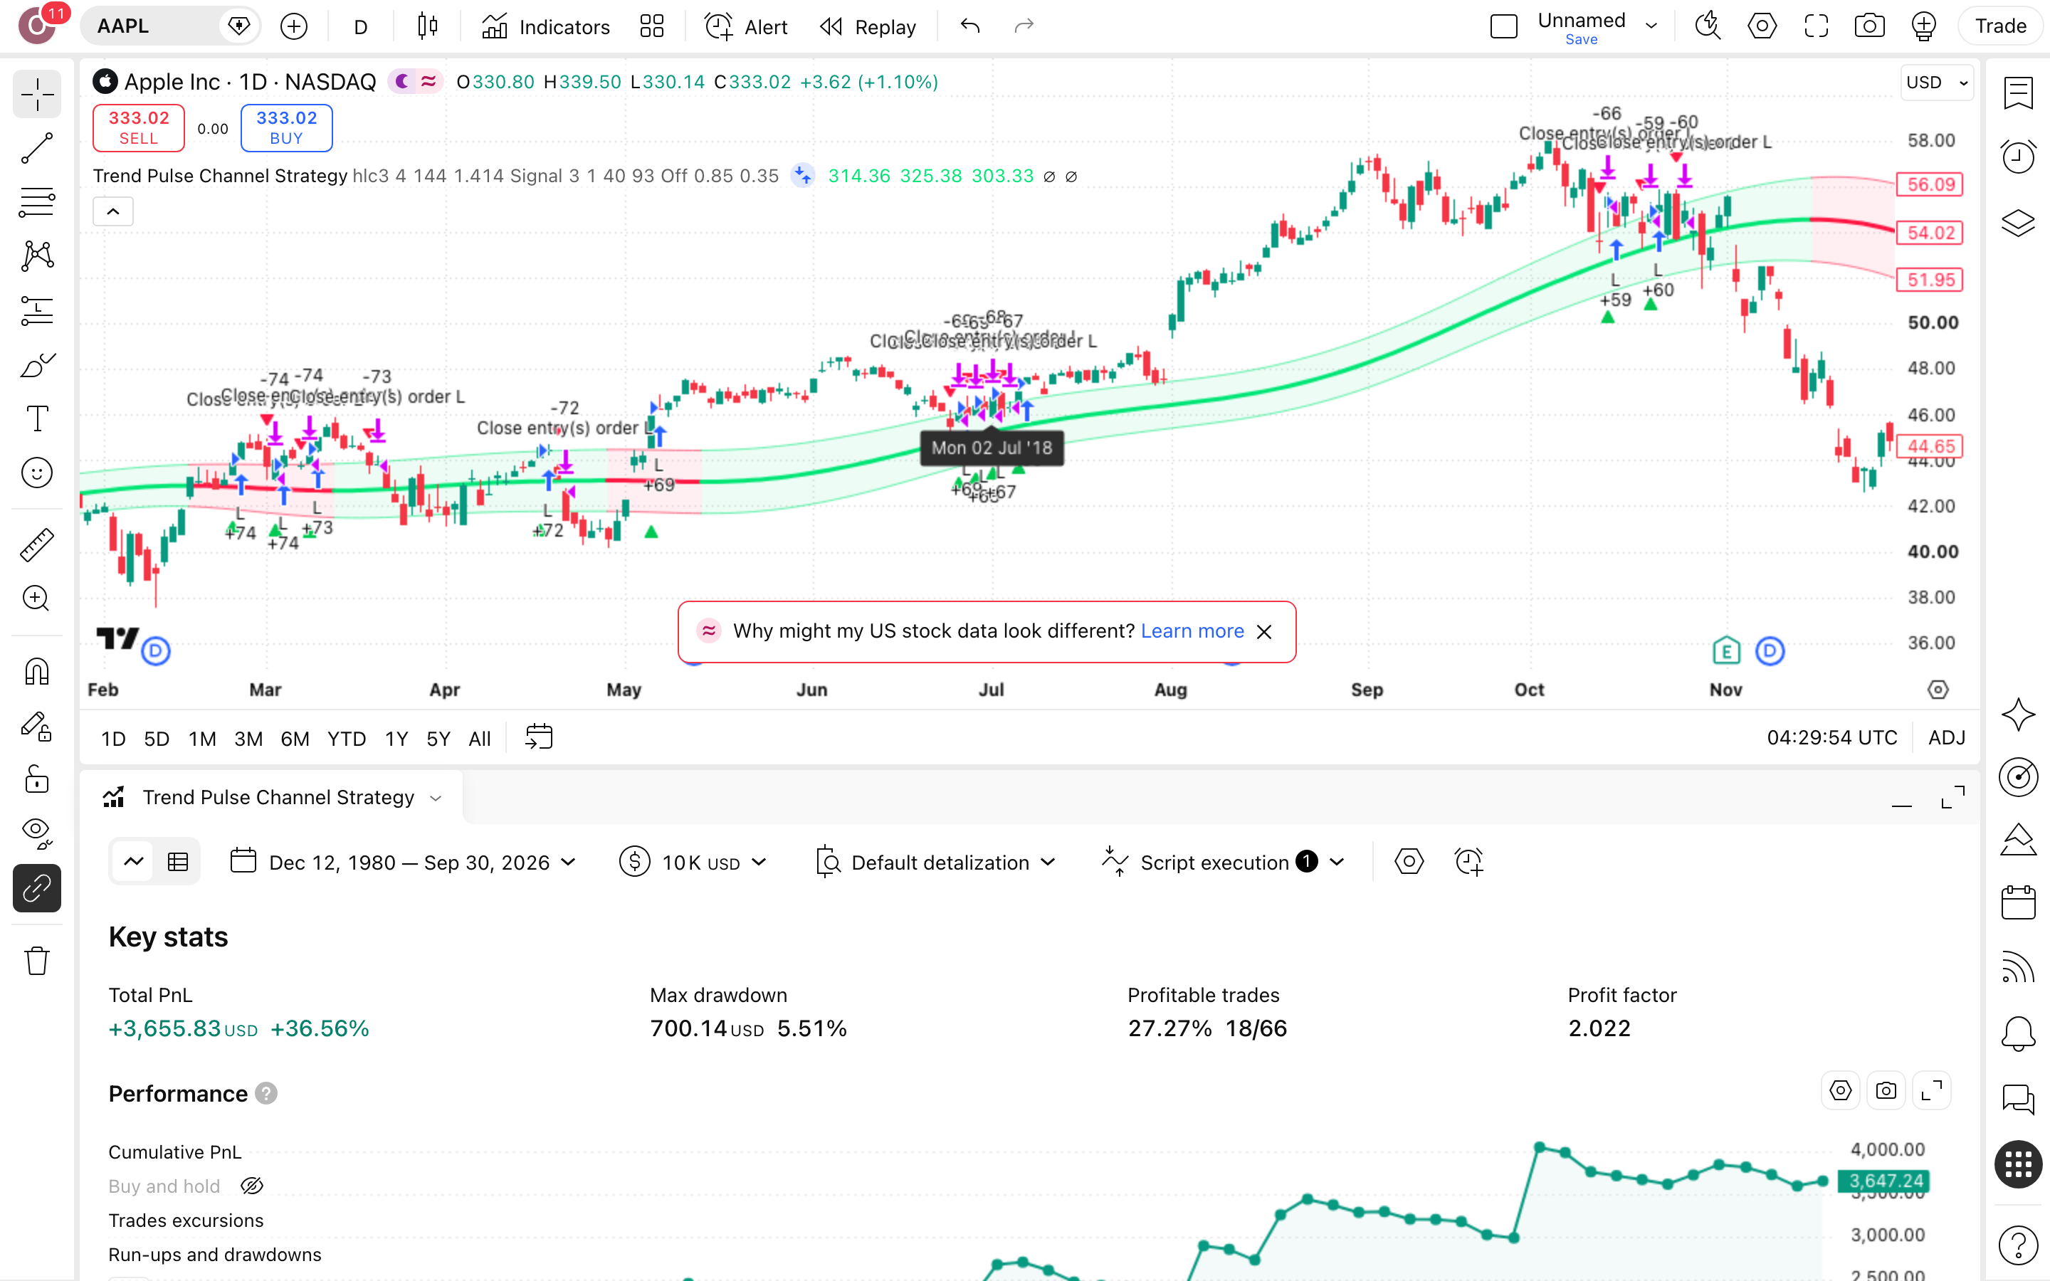Dismiss the US stock data notice

tap(1264, 632)
